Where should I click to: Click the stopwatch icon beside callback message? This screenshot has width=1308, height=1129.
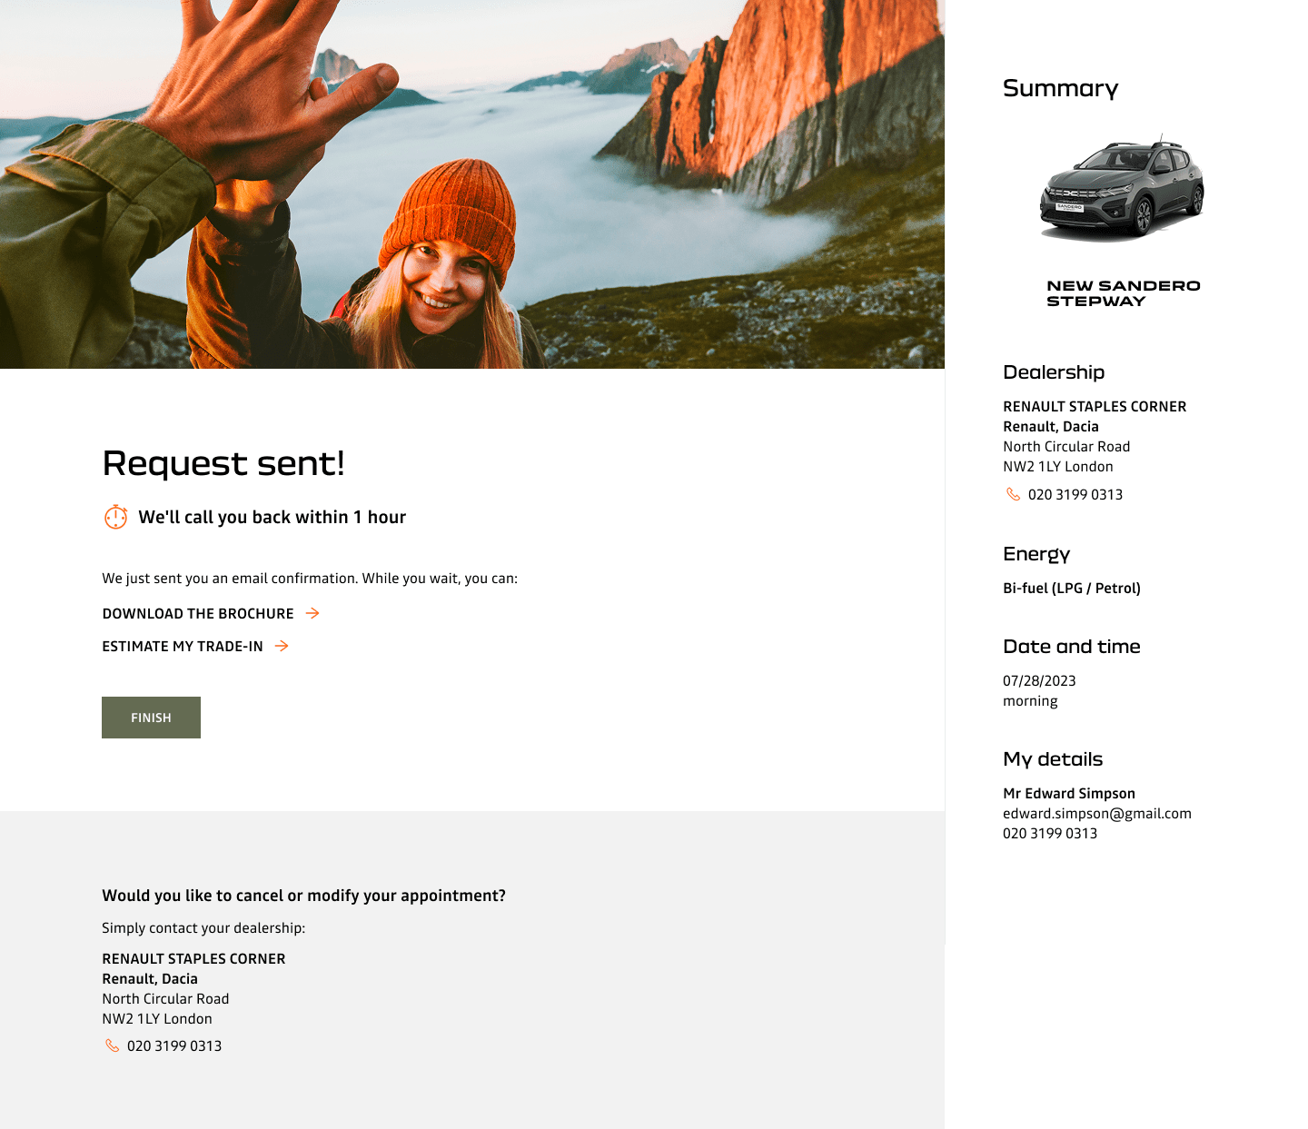pyautogui.click(x=115, y=517)
